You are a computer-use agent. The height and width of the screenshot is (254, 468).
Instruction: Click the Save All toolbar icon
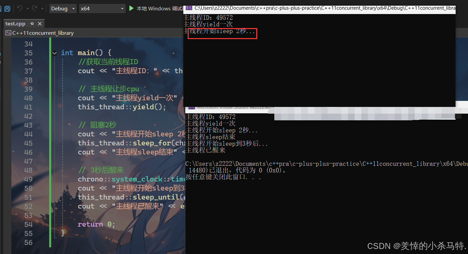pyautogui.click(x=7, y=8)
